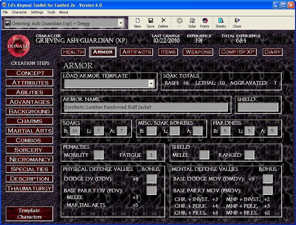The width and height of the screenshot is (296, 225).
Task: Open the Martial Arts step
Action: (x=29, y=131)
